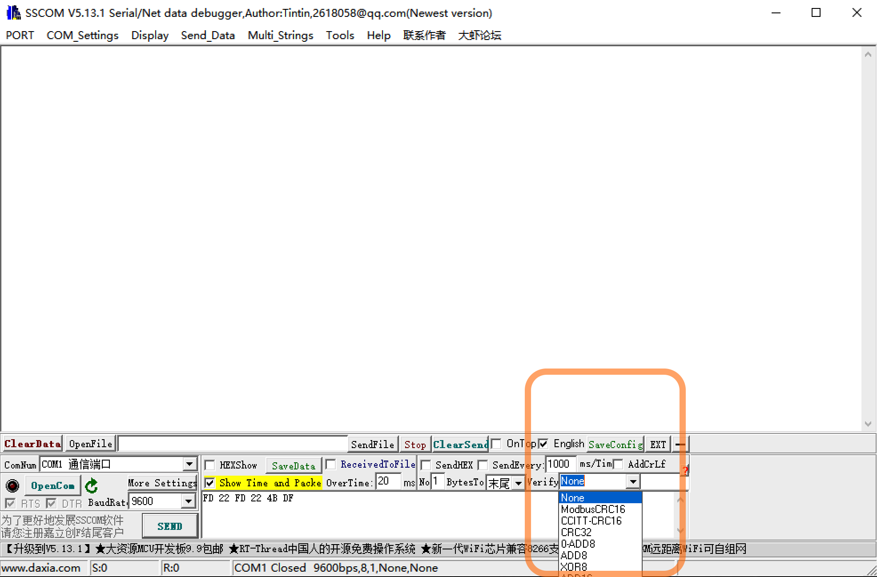The width and height of the screenshot is (877, 577).
Task: Toggle the RTS checkbox
Action: click(x=10, y=503)
